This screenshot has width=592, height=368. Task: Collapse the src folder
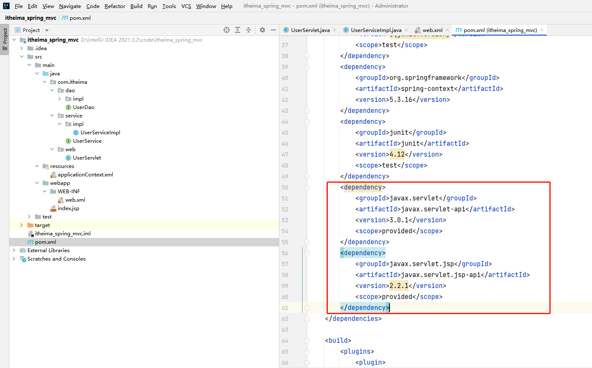pos(22,57)
